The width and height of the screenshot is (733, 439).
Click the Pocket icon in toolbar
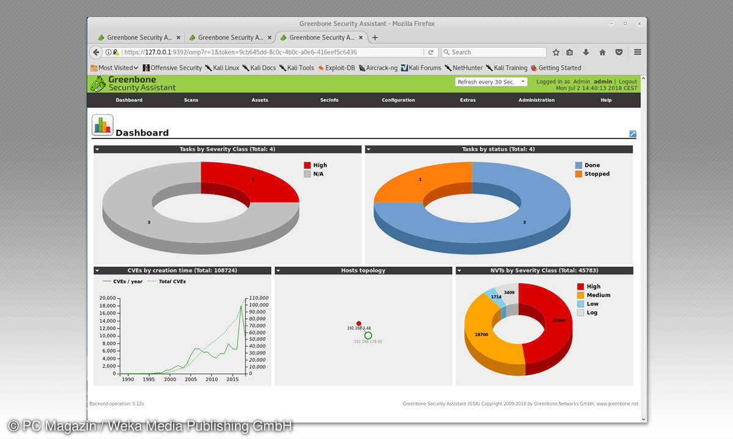(619, 52)
